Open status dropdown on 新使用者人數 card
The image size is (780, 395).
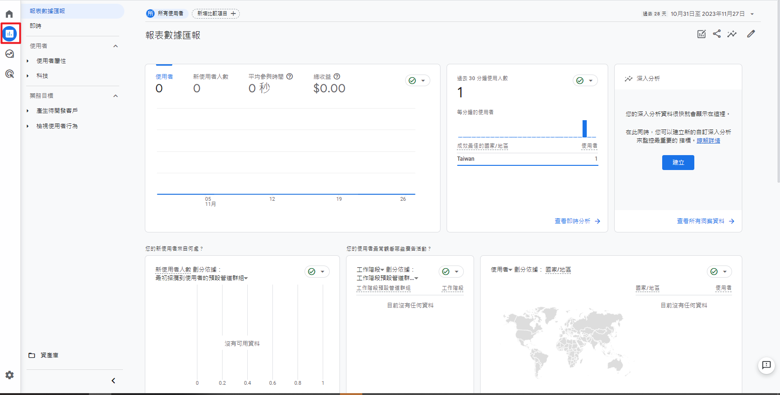point(317,272)
